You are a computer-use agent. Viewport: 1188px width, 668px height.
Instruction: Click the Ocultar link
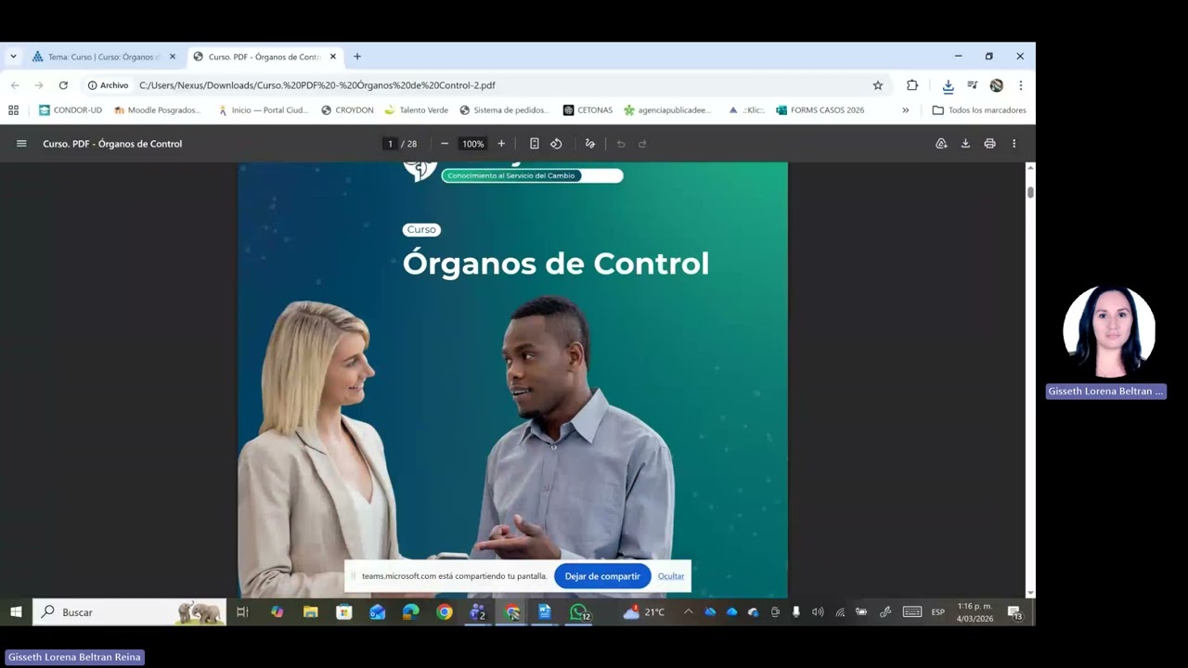[671, 576]
